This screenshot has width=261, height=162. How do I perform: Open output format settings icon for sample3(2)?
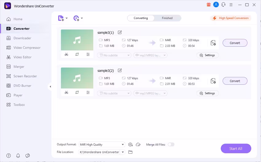click(x=213, y=81)
